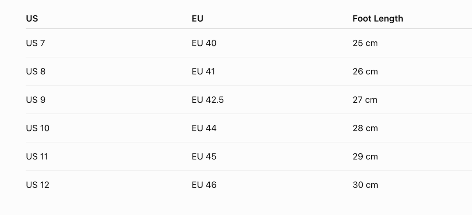Click the Foot Length column header
Viewport: 472px width, 215px height.
378,19
